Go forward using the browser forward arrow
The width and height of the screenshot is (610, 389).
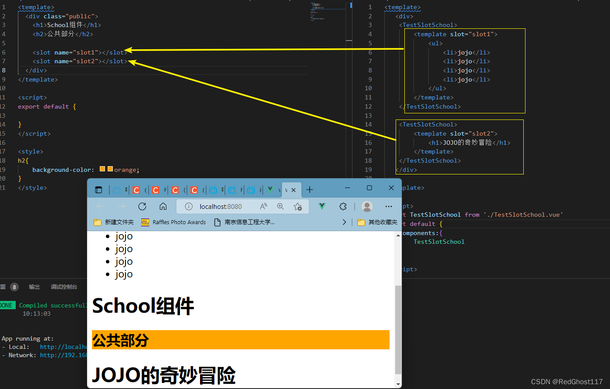[x=121, y=206]
